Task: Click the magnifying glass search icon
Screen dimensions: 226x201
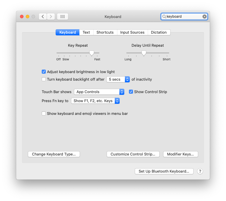Action: tap(164, 17)
